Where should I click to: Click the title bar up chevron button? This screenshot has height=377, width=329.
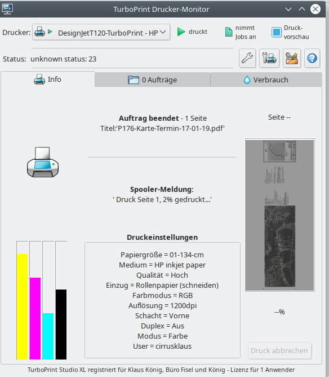(302, 9)
